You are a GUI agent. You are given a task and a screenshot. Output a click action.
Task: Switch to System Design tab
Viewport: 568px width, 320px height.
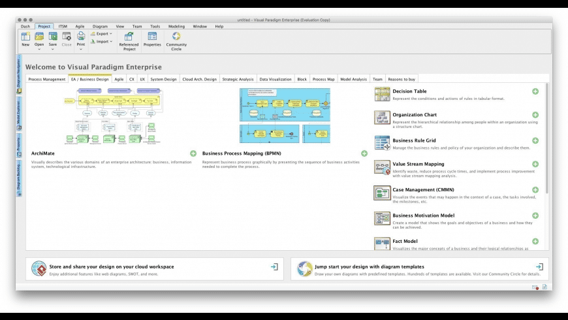(163, 79)
